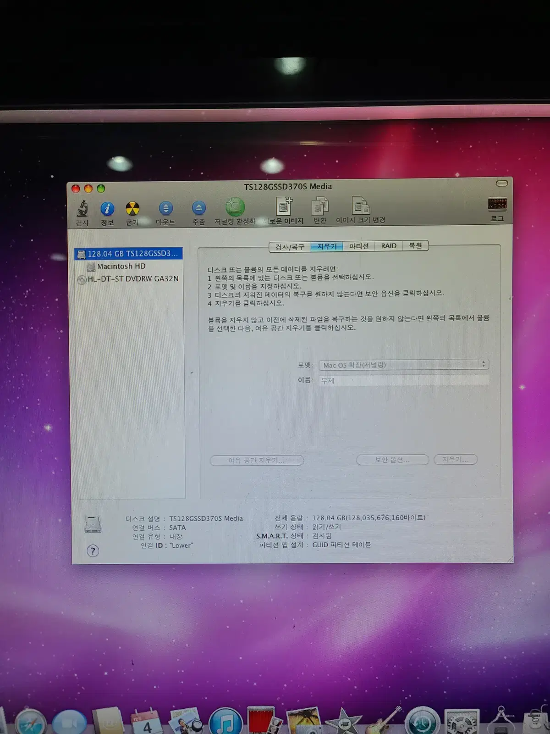Click the 저널링 활성화 (Enable Journaling) icon
This screenshot has width=550, height=734.
click(x=235, y=207)
